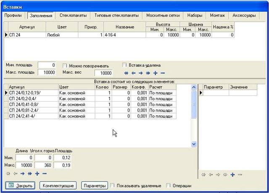
Task: Click the Макс. вес input field
Action: 103,73
